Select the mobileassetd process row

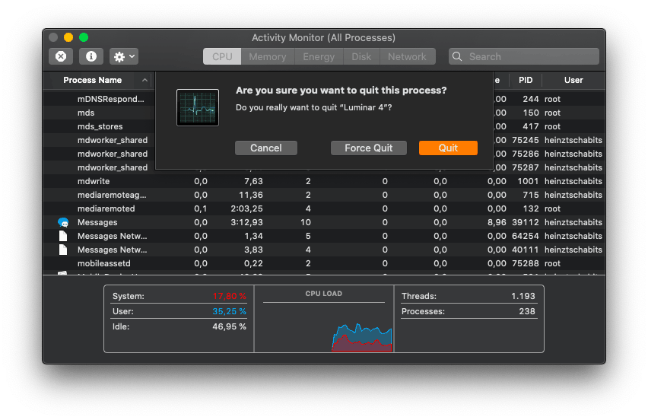click(x=324, y=263)
